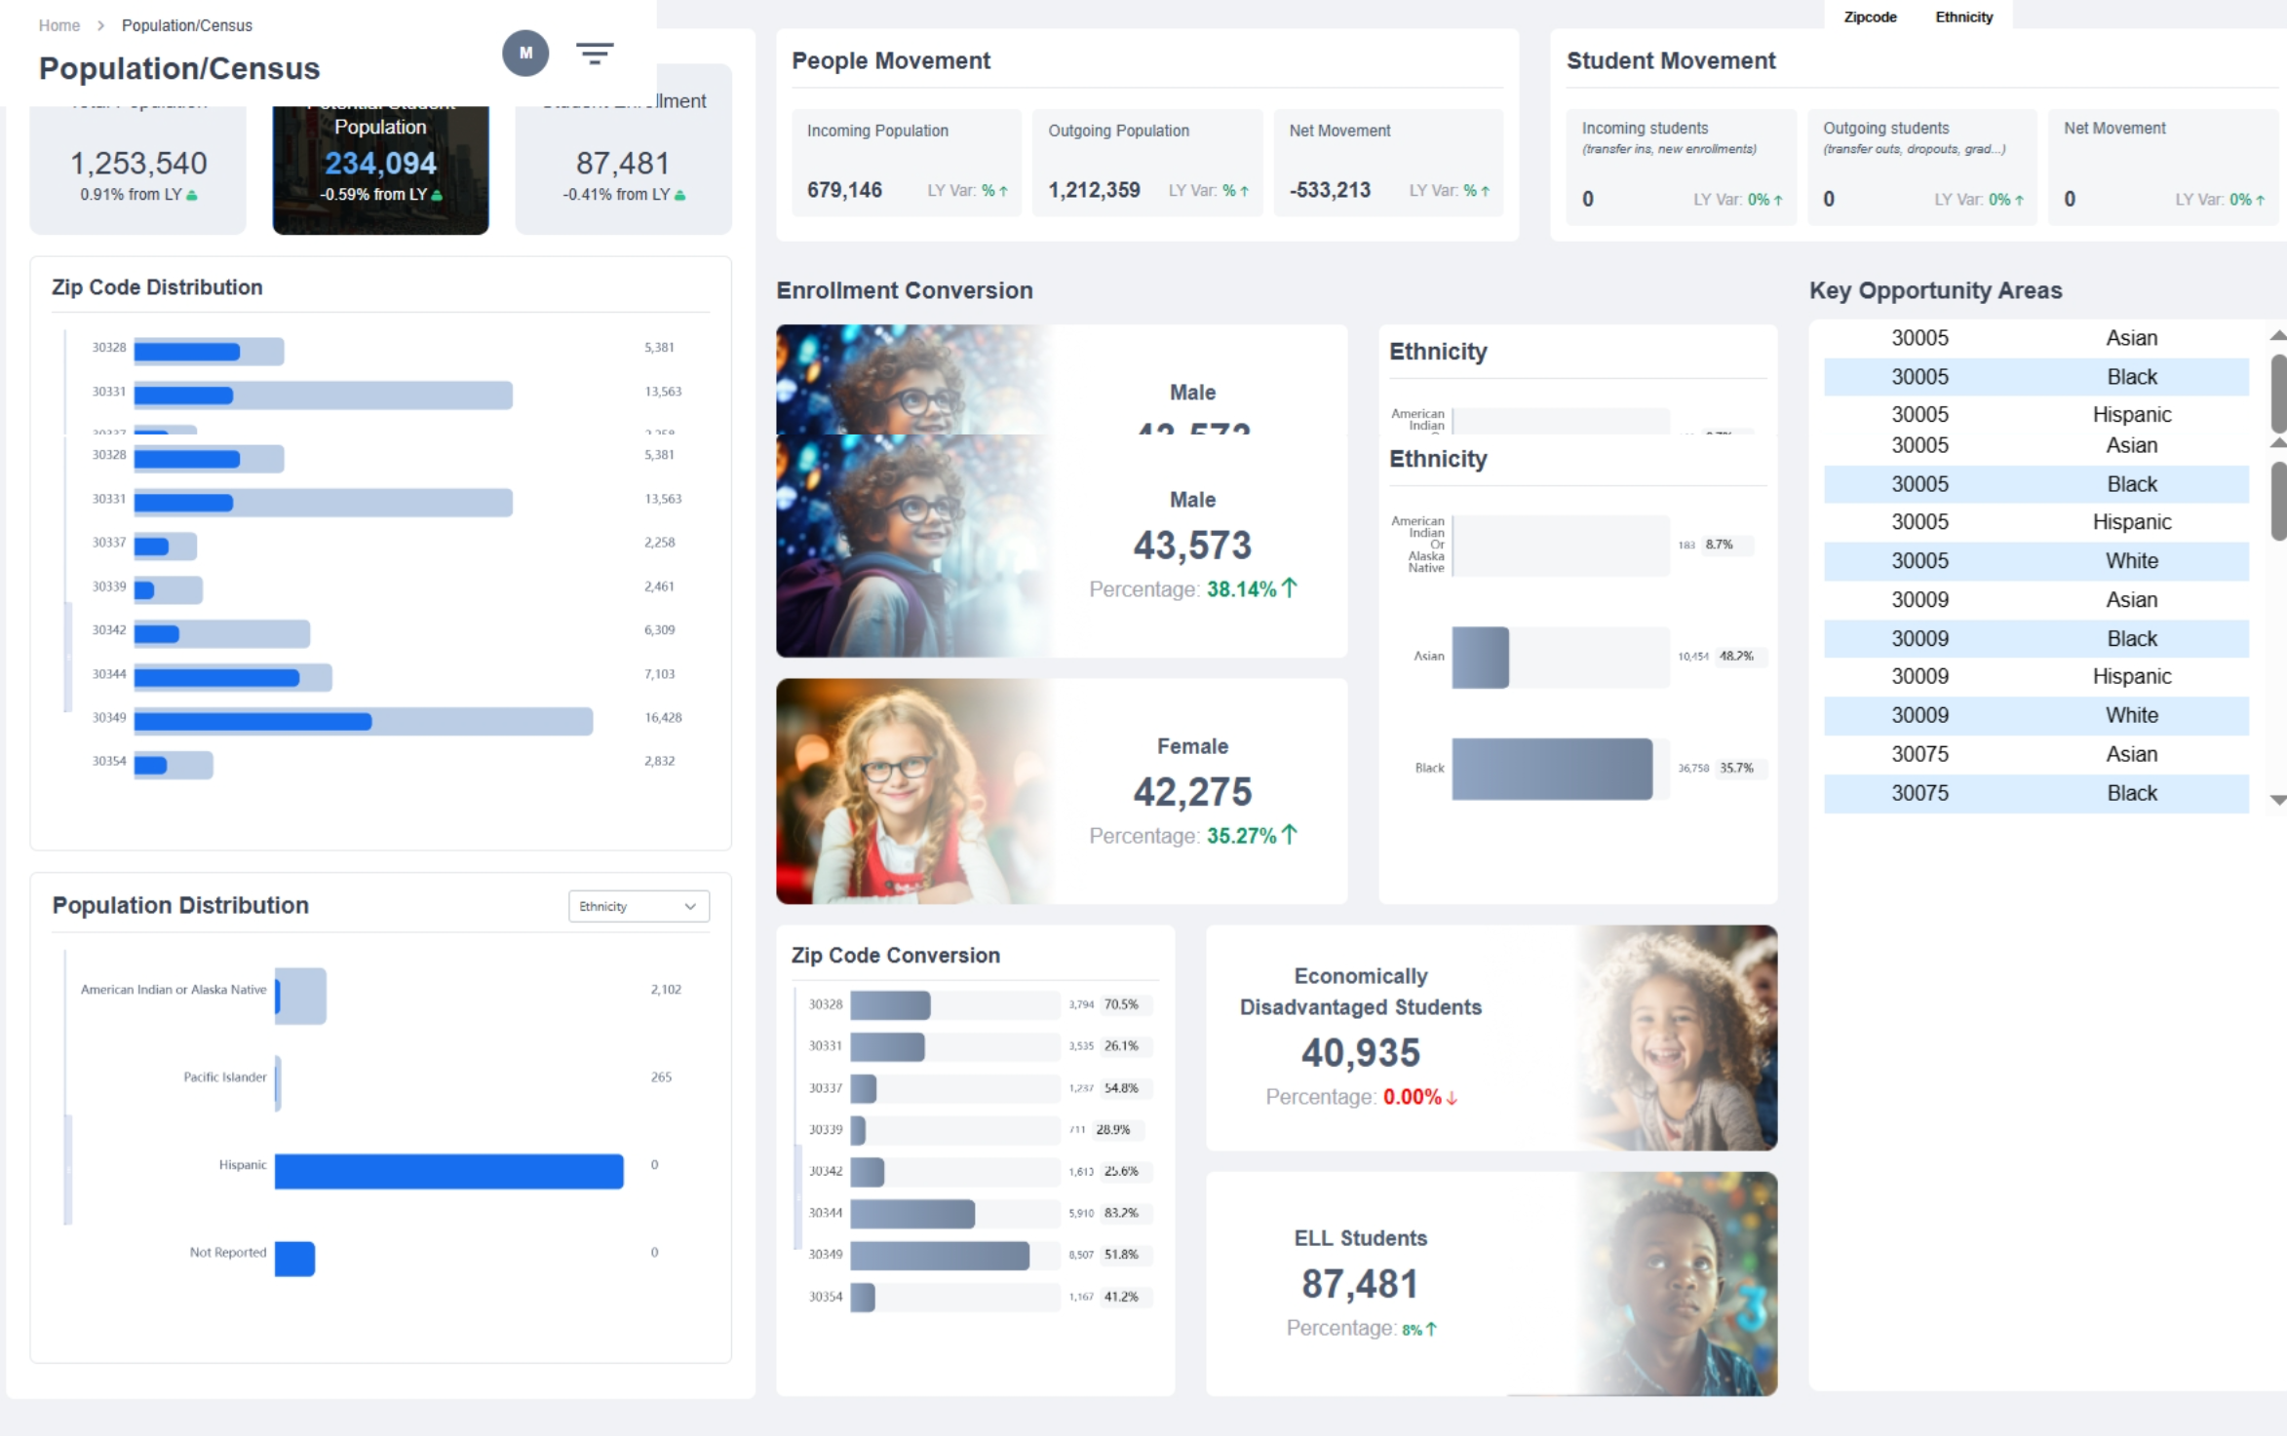Click the green person icon on Total Population card
This screenshot has height=1436, width=2287.
pos(193,194)
